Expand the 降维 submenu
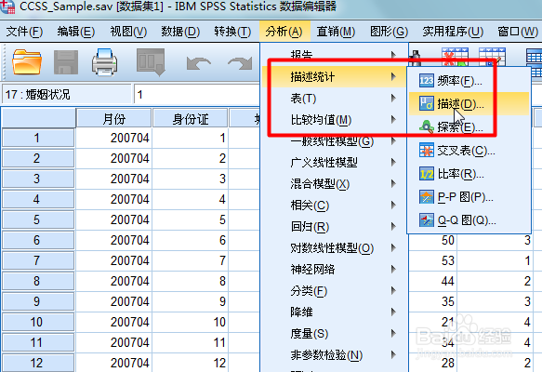Viewport: 542px width, 372px height. coord(334,312)
